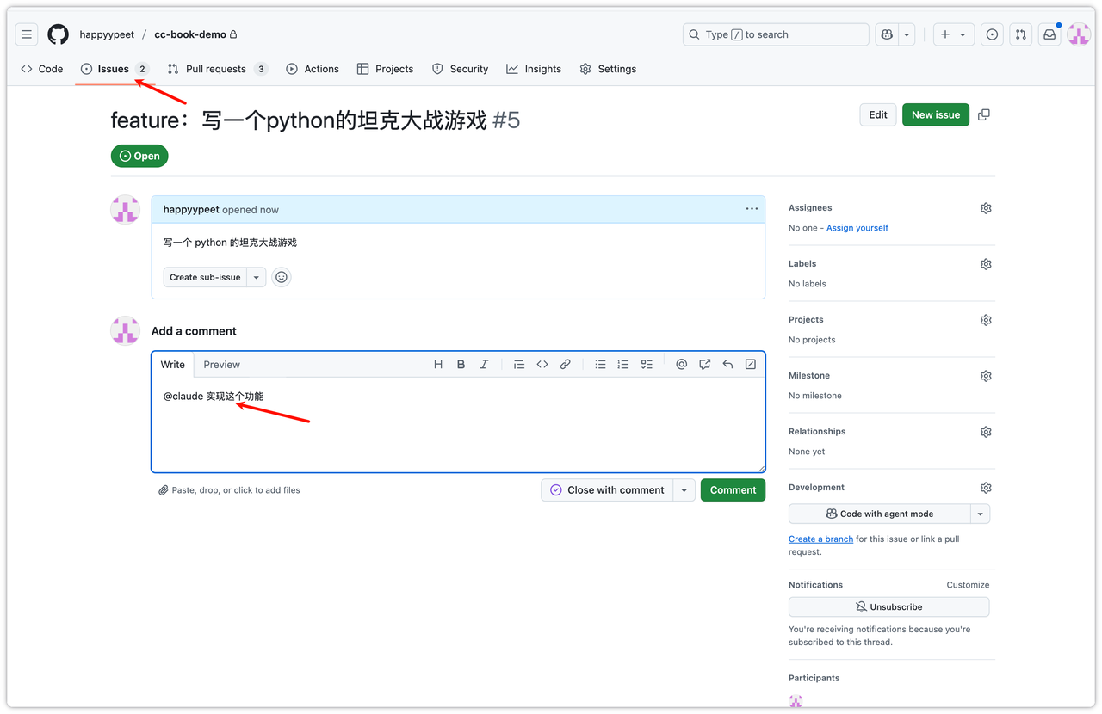Click the Assign yourself link
Screen dimensions: 1102x714
(x=857, y=228)
